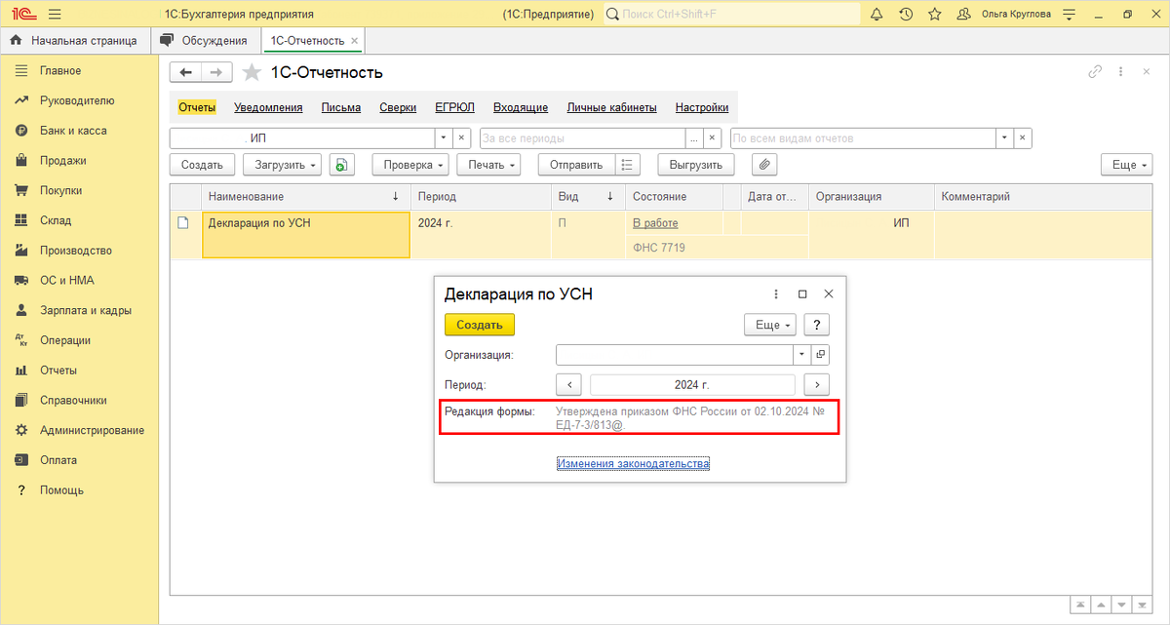The height and width of the screenshot is (625, 1170).
Task: Open dialog Организация dropdown arrow
Action: 801,355
